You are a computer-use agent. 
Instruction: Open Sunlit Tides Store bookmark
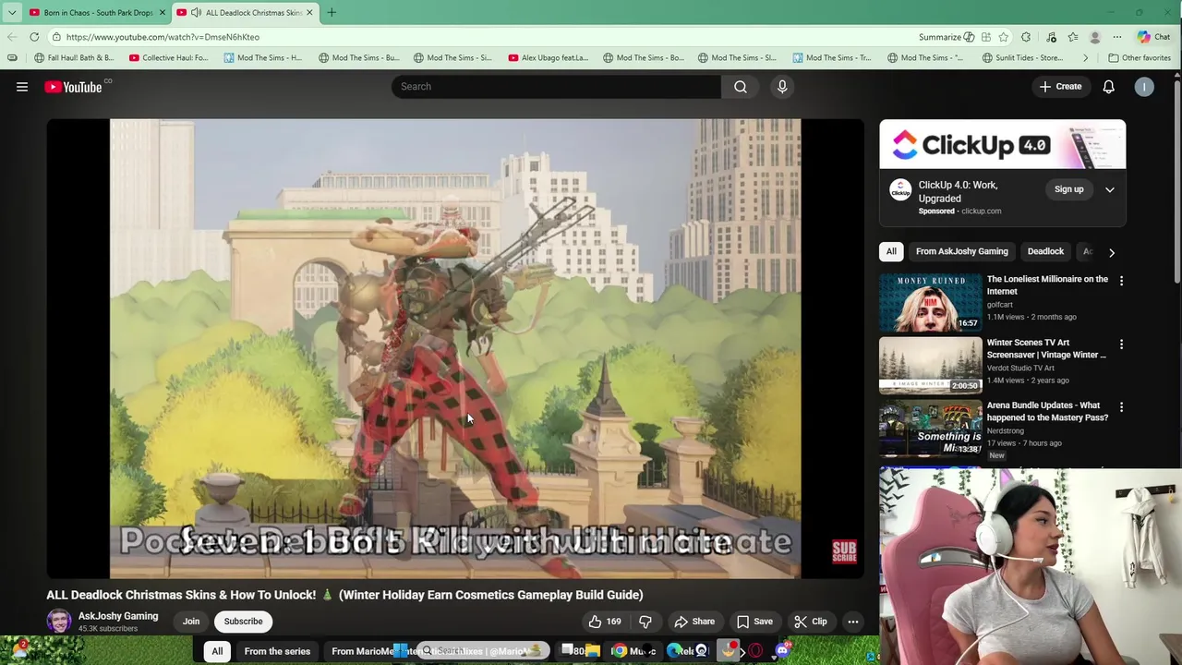click(1022, 57)
